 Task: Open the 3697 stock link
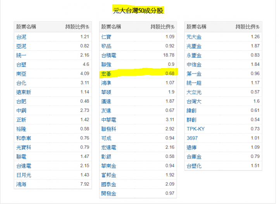(192, 138)
